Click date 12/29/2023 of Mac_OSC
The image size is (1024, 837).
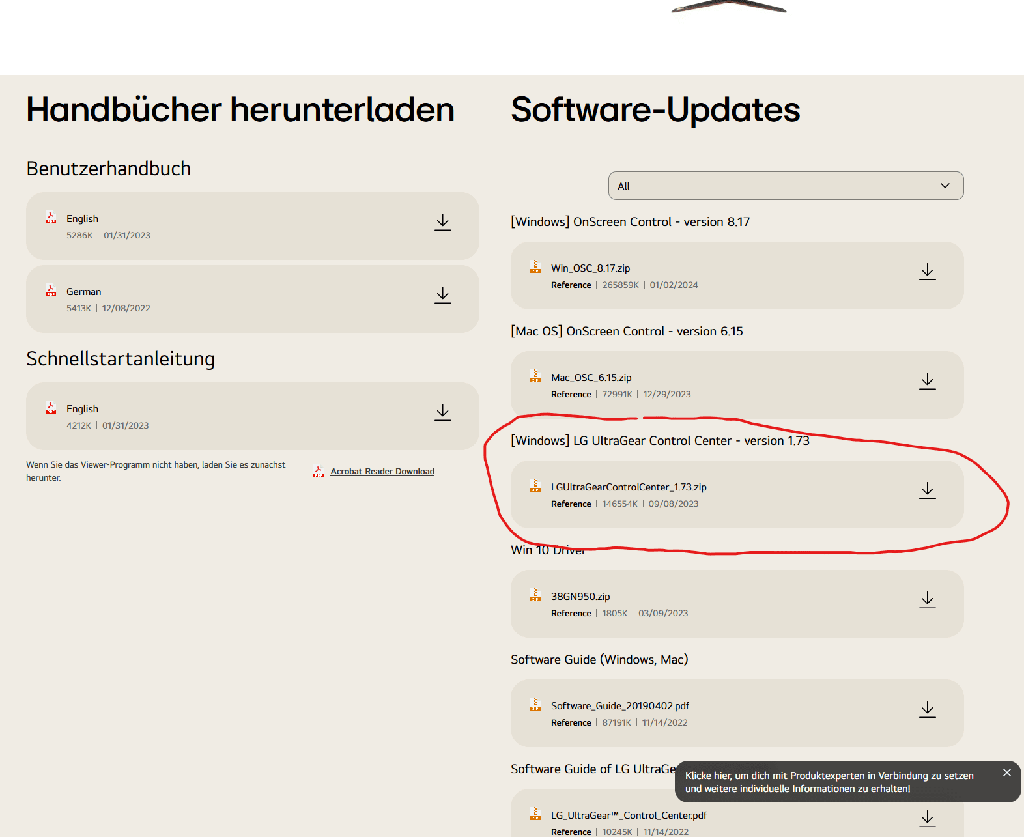click(667, 395)
